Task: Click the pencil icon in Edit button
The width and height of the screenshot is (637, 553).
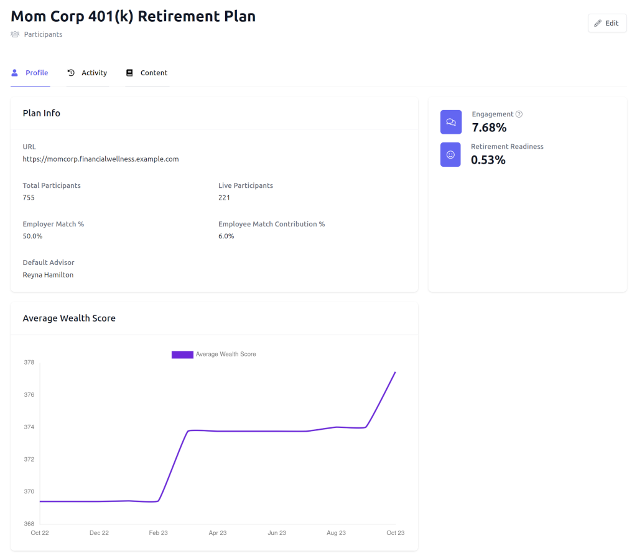Action: coord(598,23)
